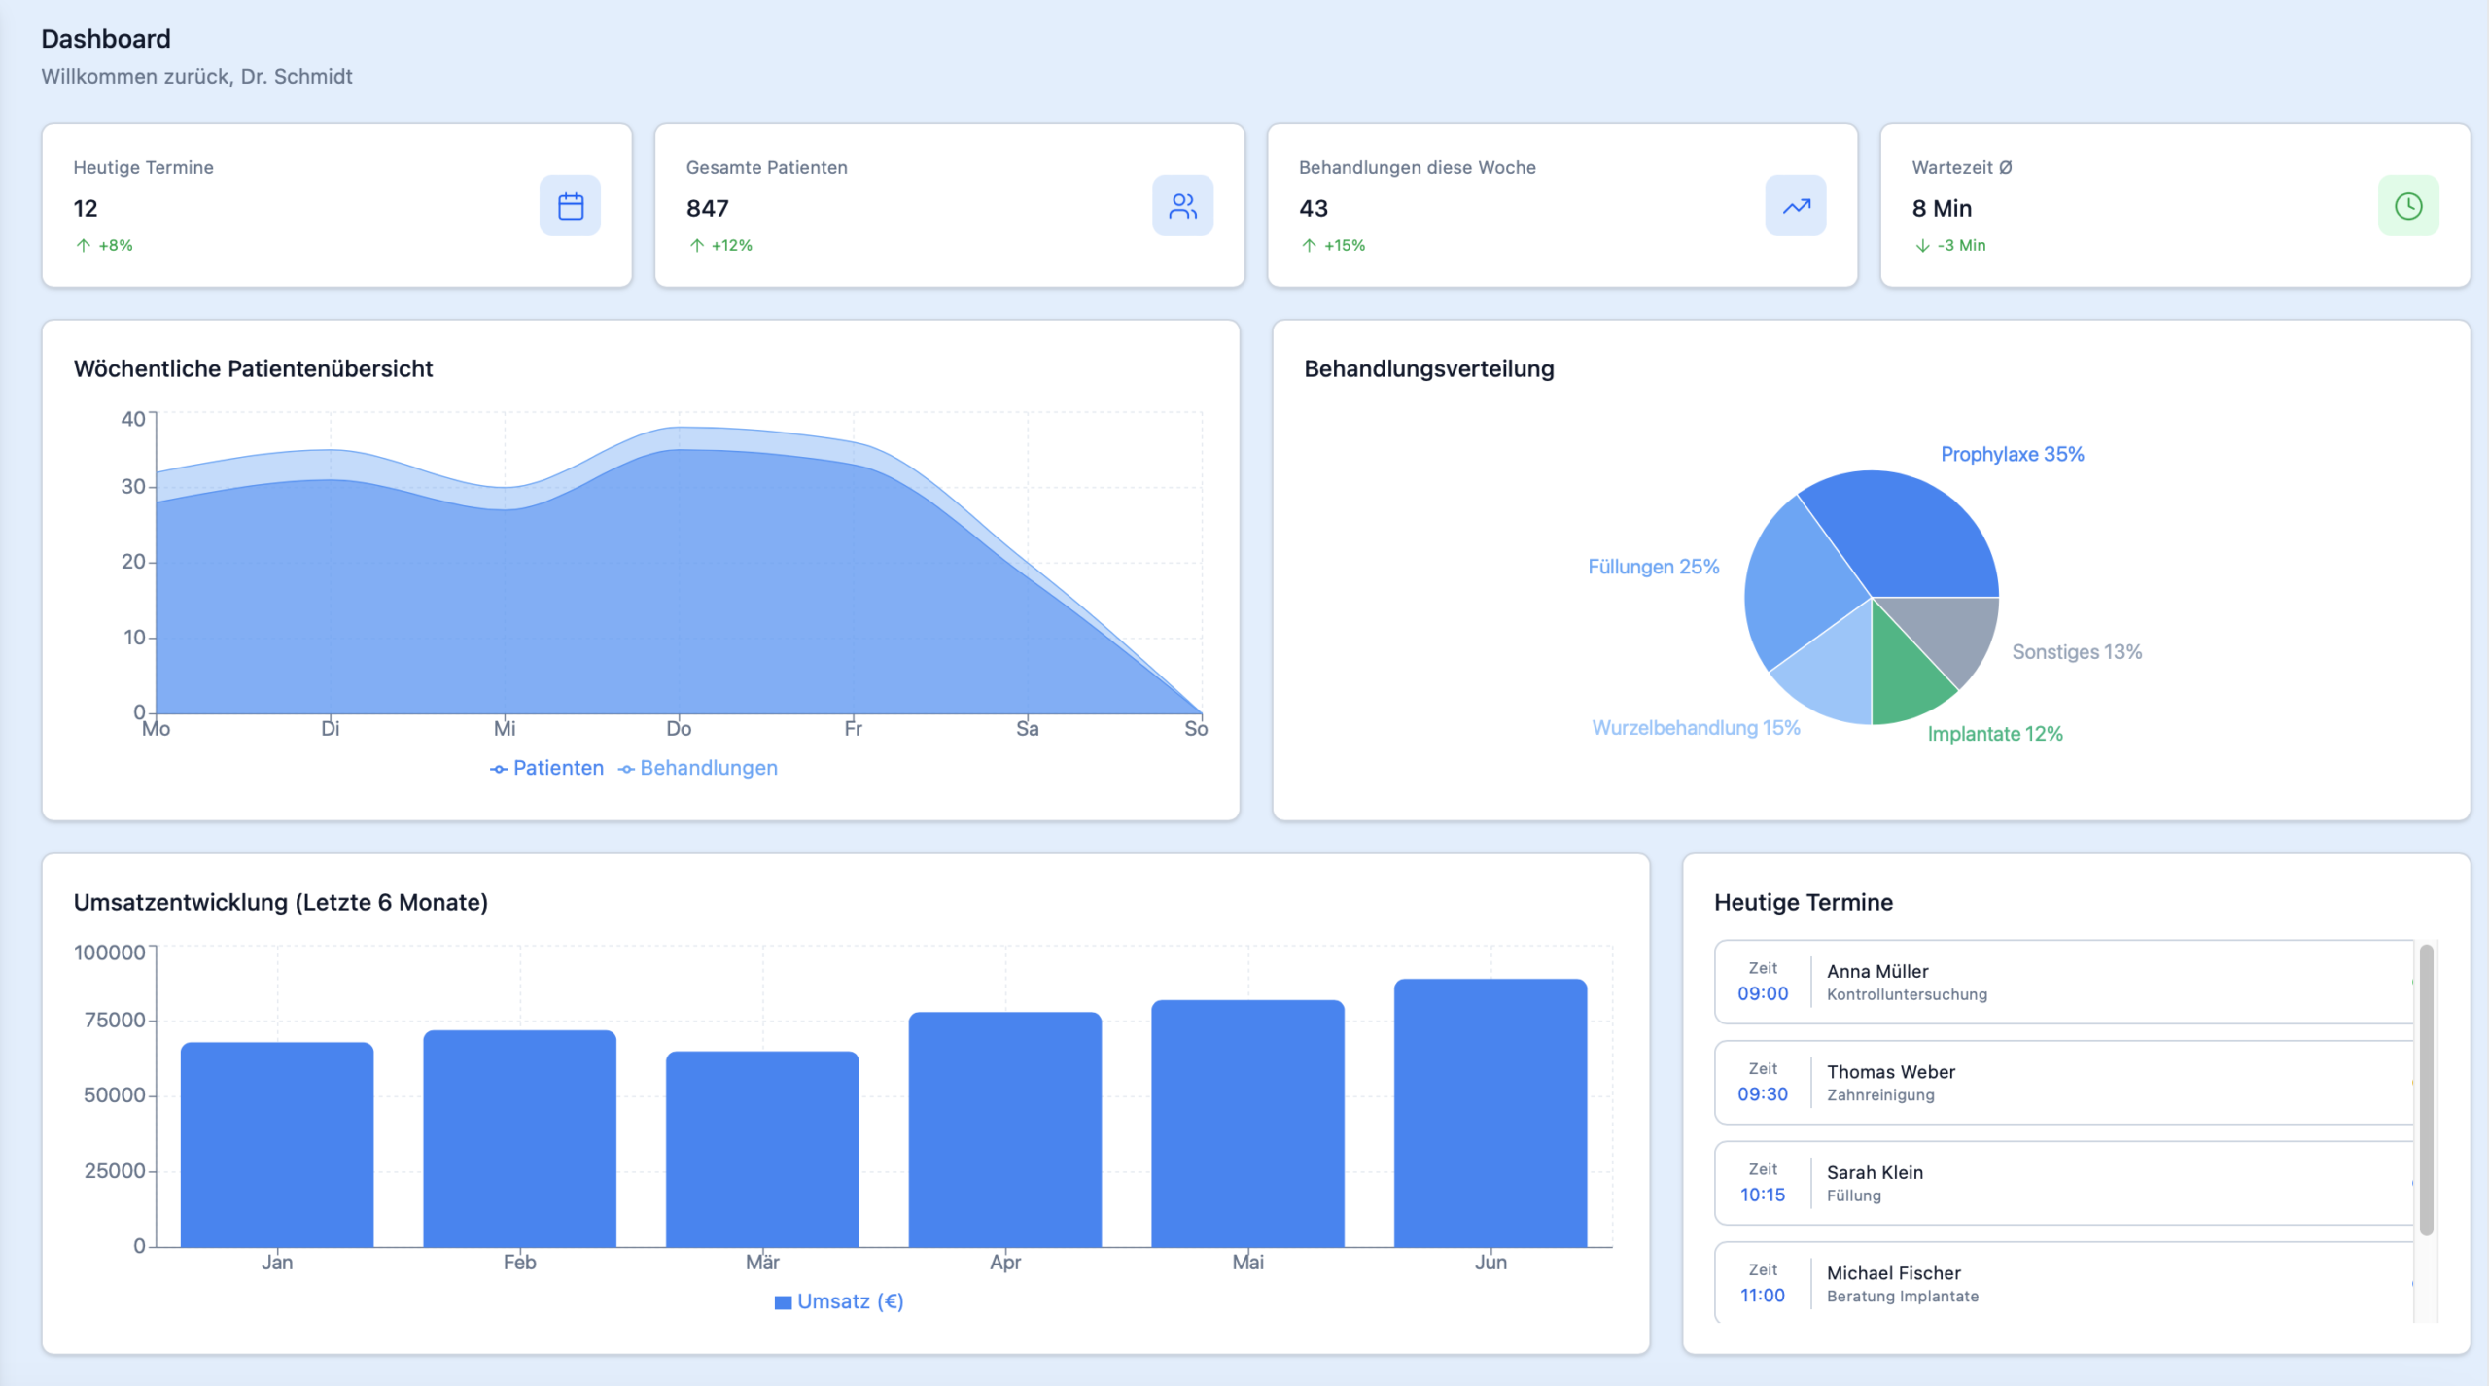Click the calendar icon in Heutige Termine card
Screen dimensions: 2489x1386
(x=571, y=206)
